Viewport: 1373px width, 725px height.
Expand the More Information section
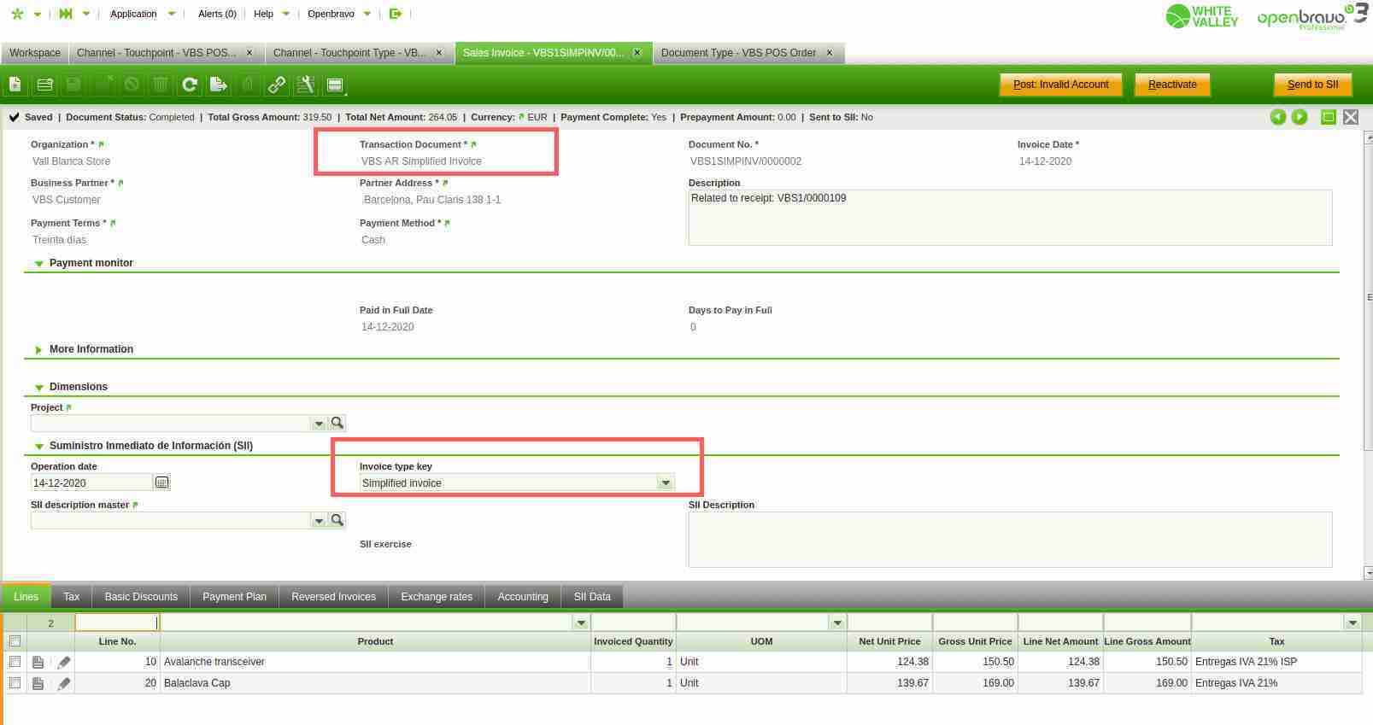[x=38, y=349]
